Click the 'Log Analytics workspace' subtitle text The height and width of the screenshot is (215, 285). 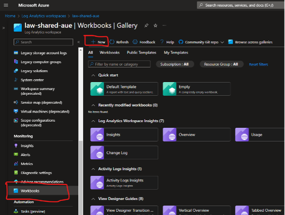point(43,33)
